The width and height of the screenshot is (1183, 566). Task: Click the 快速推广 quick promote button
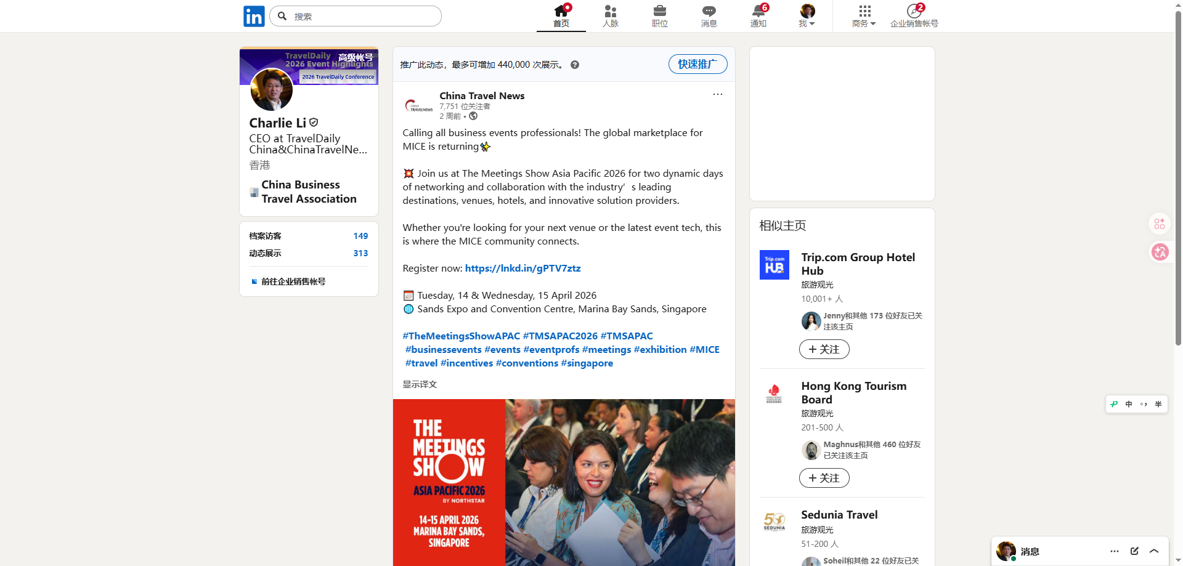tap(697, 64)
